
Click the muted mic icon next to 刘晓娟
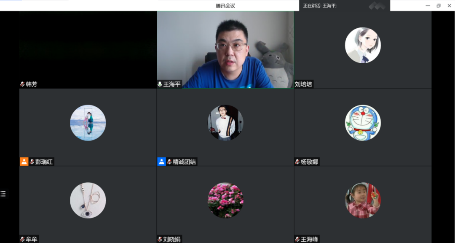point(160,239)
